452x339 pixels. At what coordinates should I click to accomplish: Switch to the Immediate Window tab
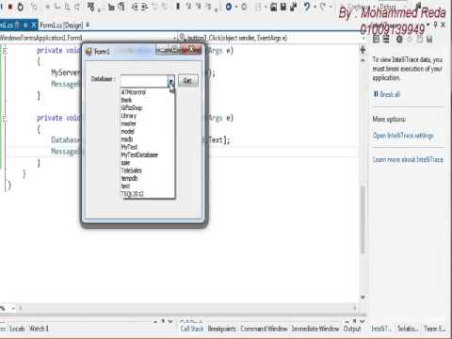315,329
